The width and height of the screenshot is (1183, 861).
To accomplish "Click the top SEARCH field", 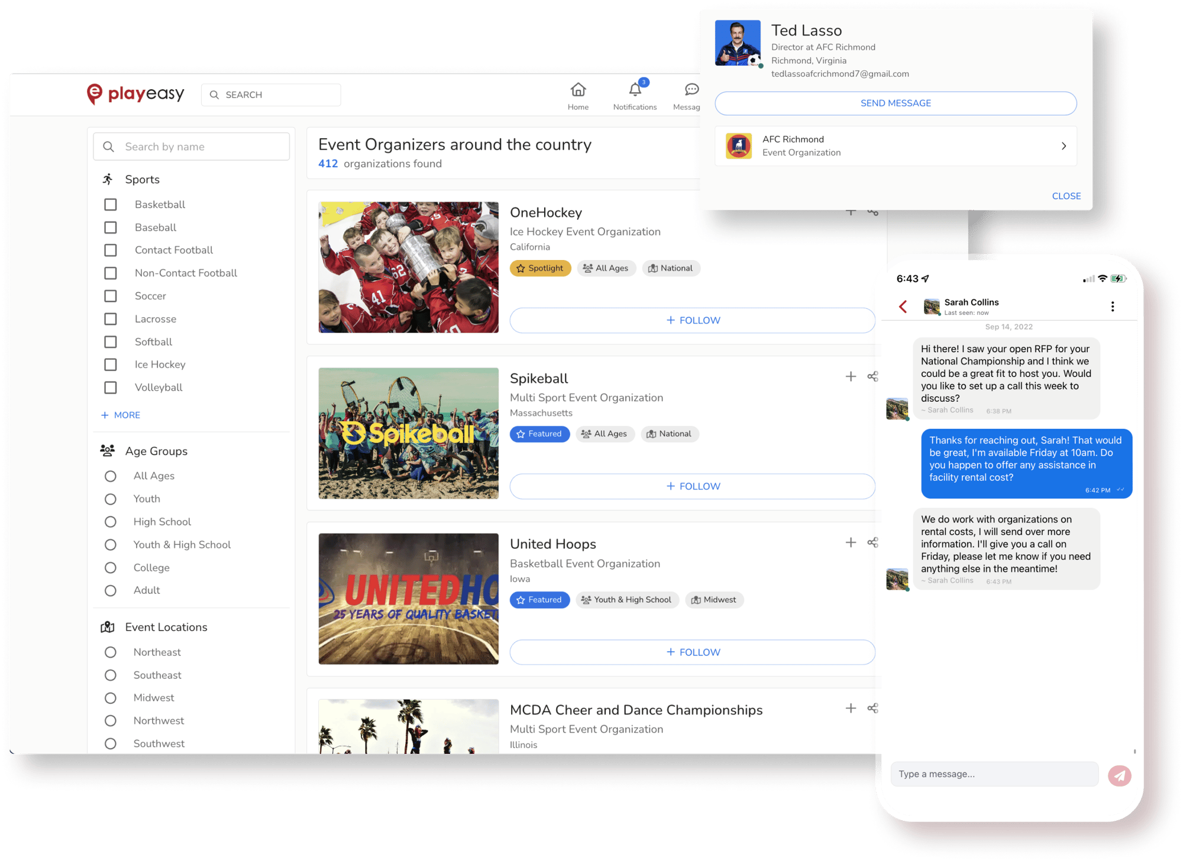I will tap(271, 95).
